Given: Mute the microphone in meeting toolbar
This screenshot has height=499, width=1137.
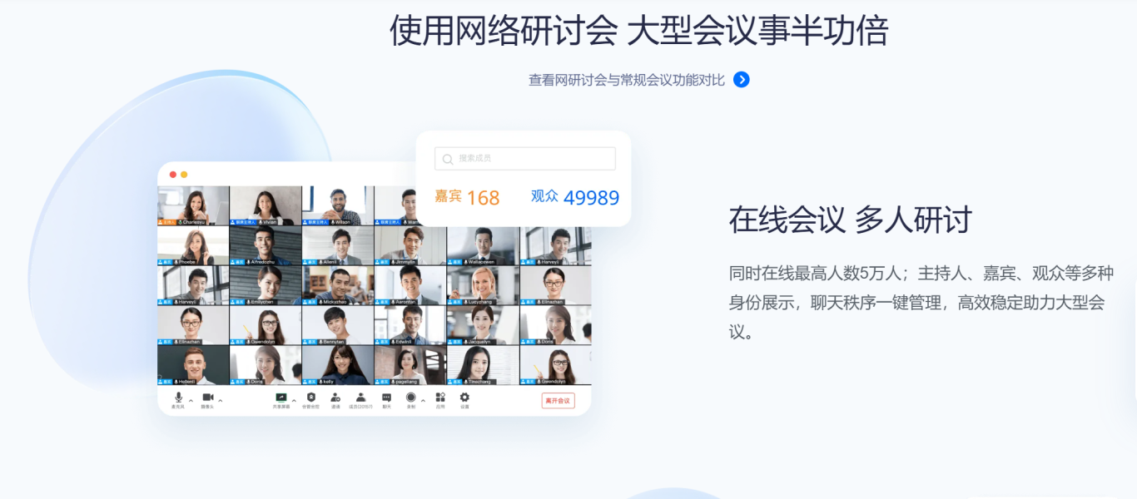Looking at the screenshot, I should [x=178, y=398].
